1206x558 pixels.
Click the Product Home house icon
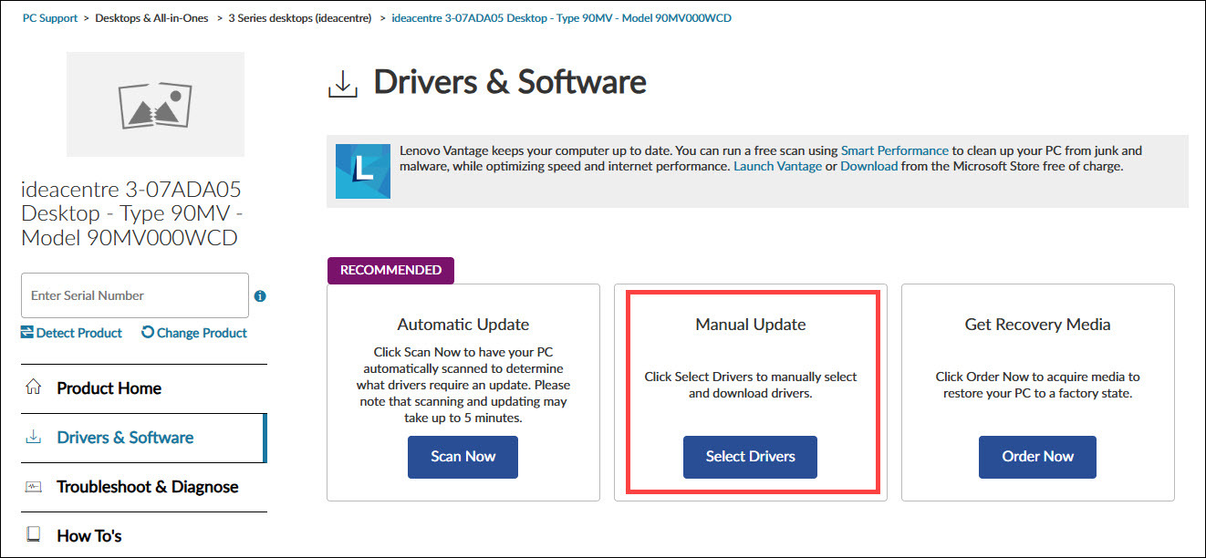tap(34, 387)
